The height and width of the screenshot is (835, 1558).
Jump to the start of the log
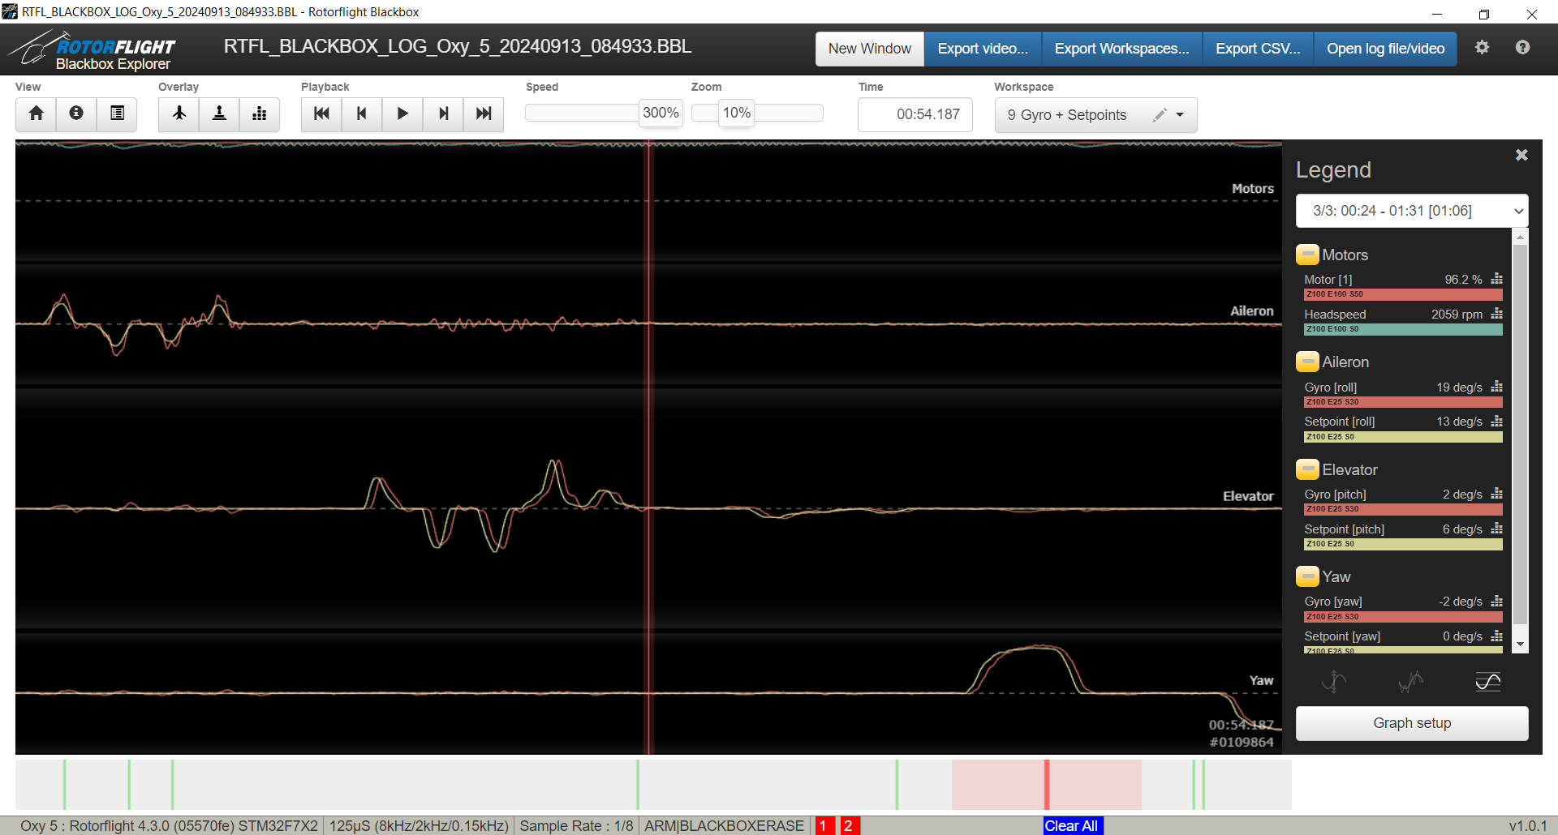pos(321,114)
